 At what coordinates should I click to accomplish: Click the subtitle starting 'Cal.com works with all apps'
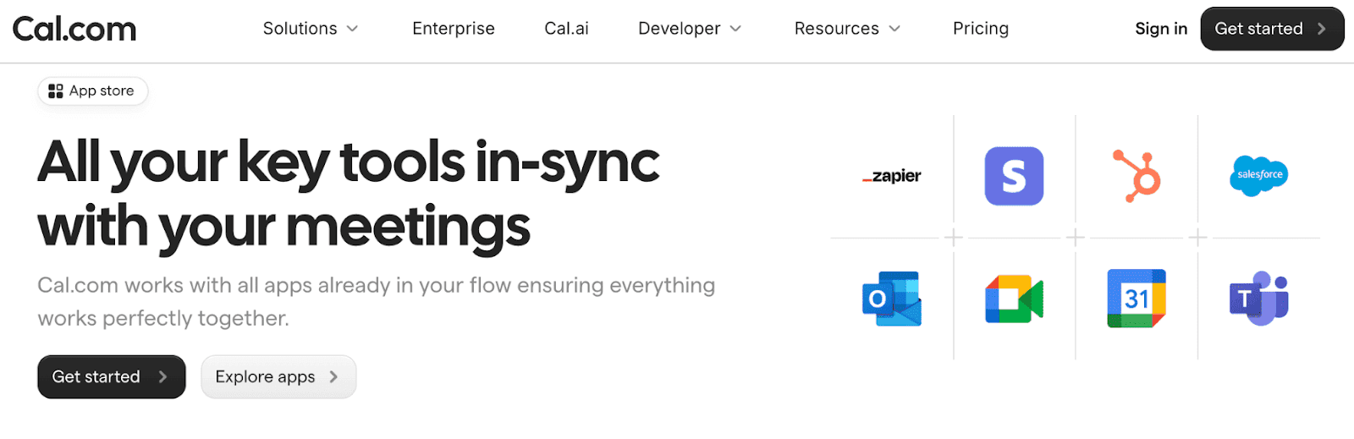376,301
